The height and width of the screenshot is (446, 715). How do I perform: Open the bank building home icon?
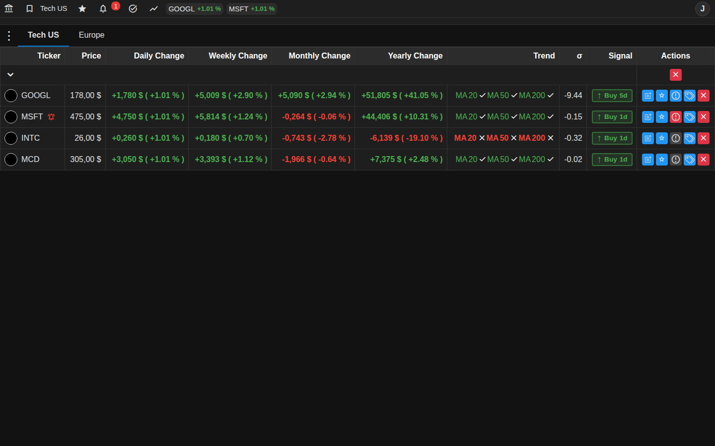pos(9,8)
